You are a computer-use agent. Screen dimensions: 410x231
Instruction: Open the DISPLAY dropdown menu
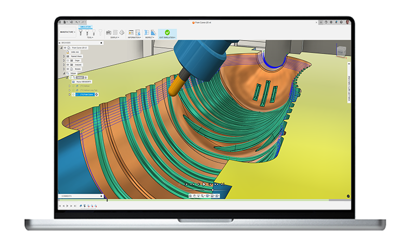pyautogui.click(x=115, y=37)
